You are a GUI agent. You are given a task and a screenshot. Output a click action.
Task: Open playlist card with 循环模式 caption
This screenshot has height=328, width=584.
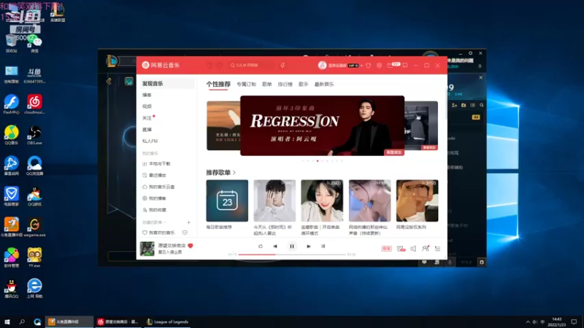[x=322, y=201]
